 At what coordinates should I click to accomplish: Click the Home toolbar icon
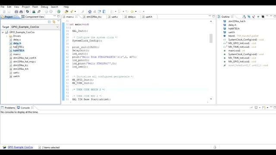pos(90,12)
